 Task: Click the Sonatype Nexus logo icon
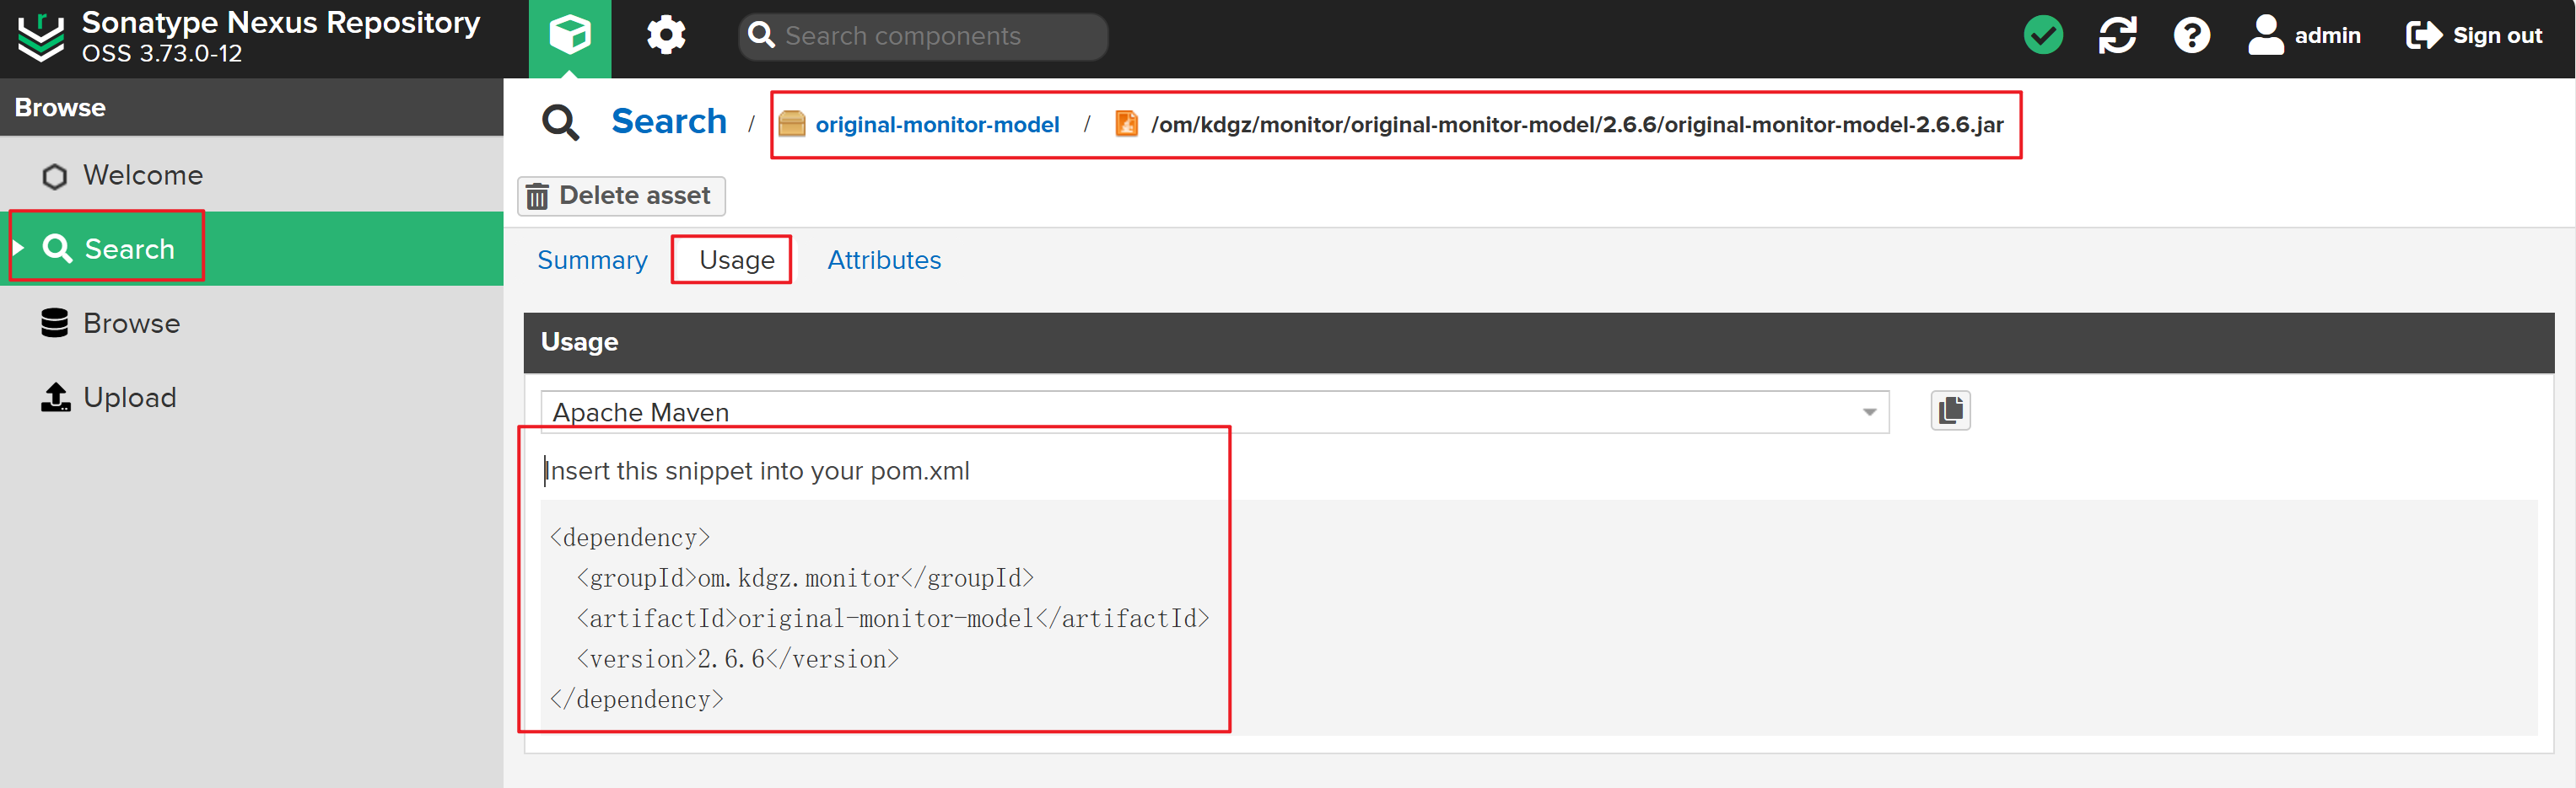41,38
